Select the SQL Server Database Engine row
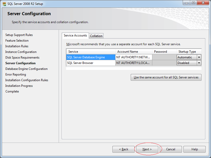This screenshot has height=158, width=211. [x=91, y=57]
